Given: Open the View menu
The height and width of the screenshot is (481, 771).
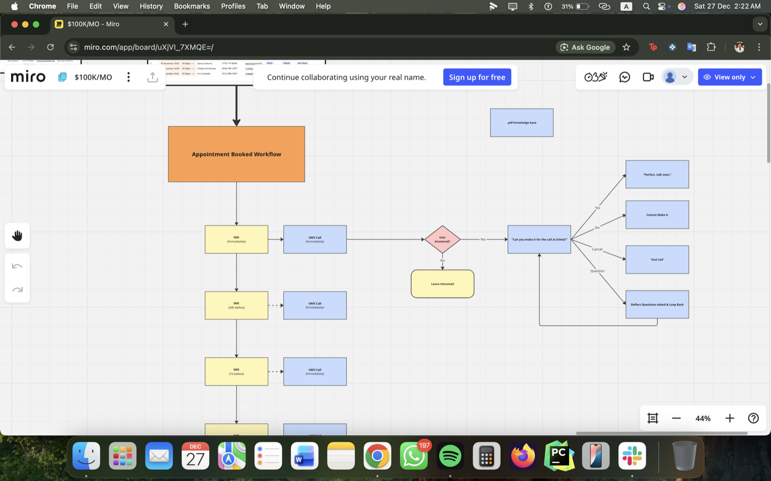Looking at the screenshot, I should (121, 6).
